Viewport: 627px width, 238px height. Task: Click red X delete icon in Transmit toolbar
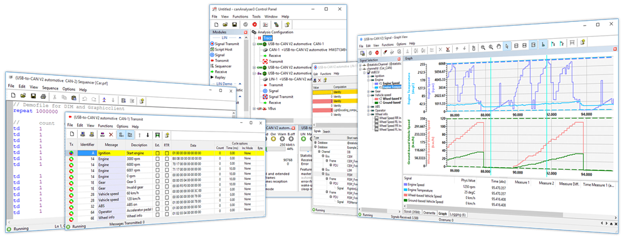pyautogui.click(x=111, y=135)
